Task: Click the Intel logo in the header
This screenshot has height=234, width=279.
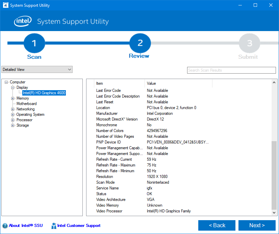Action: [x=23, y=21]
